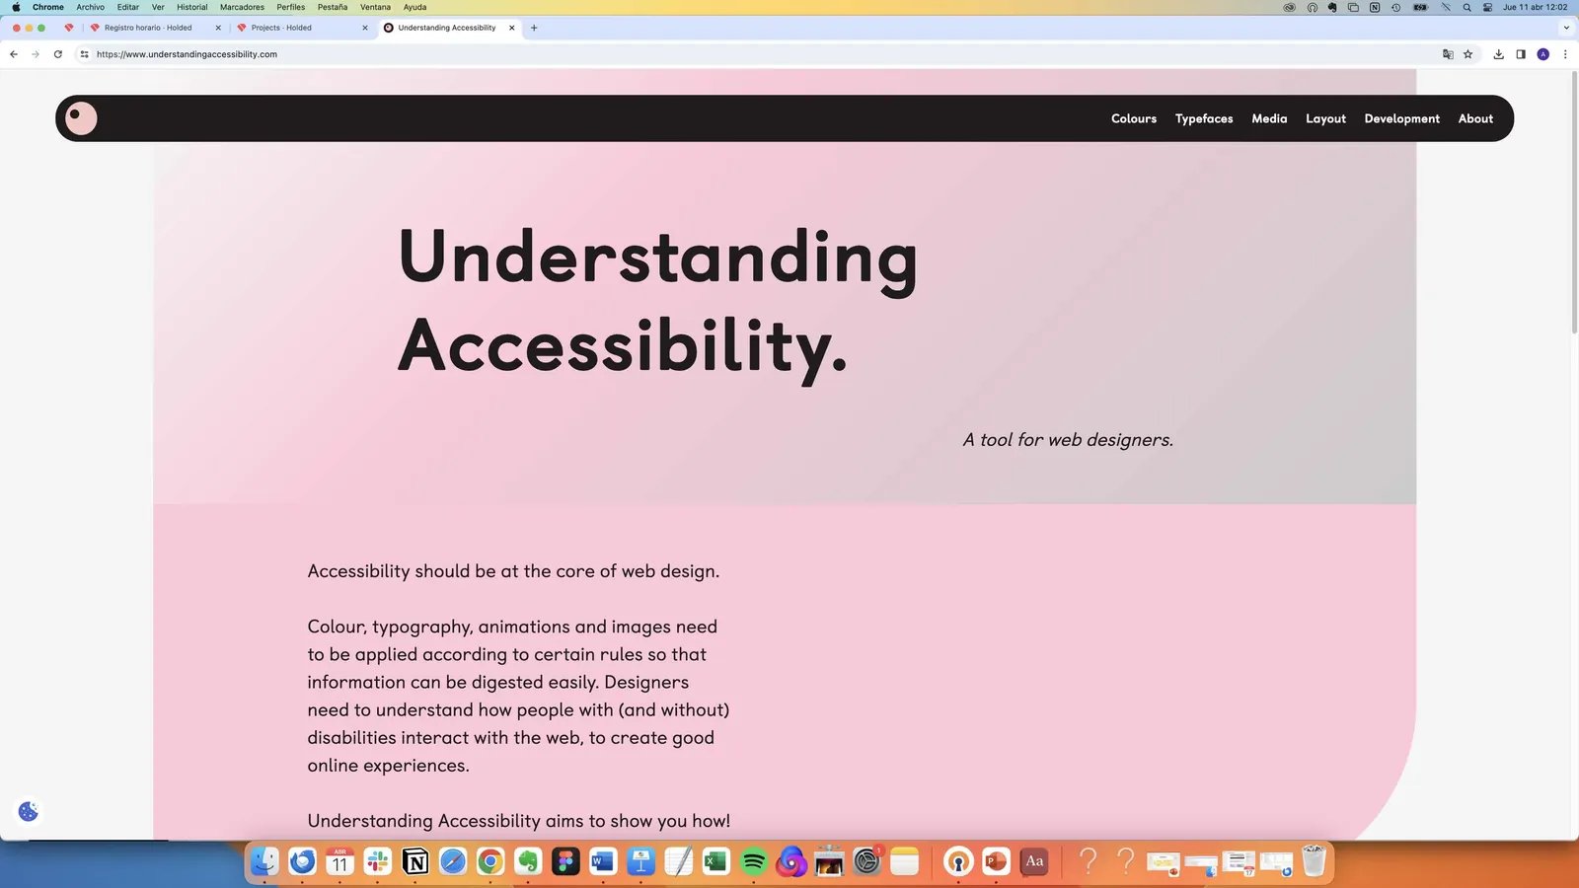1579x888 pixels.
Task: Bookmark this page with the star icon
Action: pos(1468,54)
